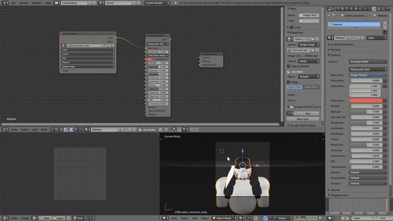Open the screen layout dropdown showing Compositing
Screen dimensions: 393x221
(74, 3)
